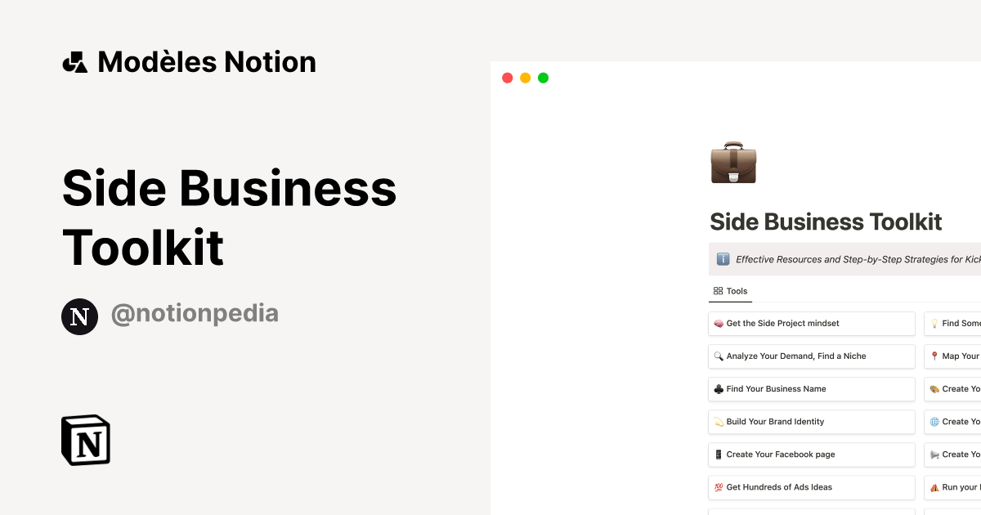Viewport: 981px width, 515px height.
Task: Click the Side Business Toolkit page title
Action: 825,221
